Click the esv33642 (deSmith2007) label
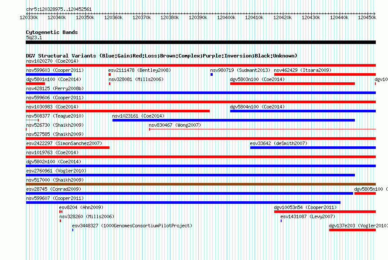388x260 pixels. click(279, 143)
